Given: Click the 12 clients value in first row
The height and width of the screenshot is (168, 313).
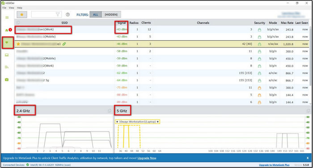Looking at the screenshot, I should pos(149,29).
